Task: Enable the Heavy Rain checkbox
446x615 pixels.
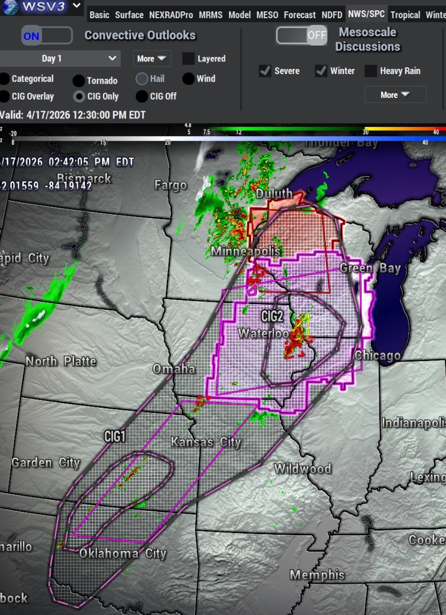Action: pos(371,71)
